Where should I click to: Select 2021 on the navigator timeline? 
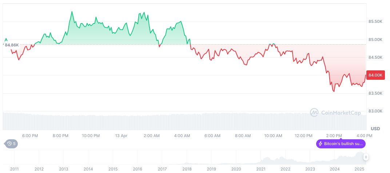(x=261, y=169)
